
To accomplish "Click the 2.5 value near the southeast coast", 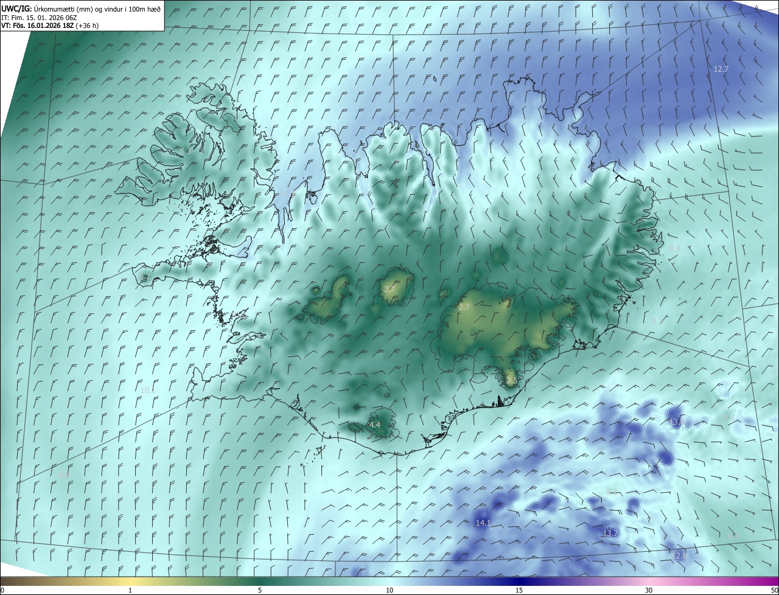I will tap(511, 381).
